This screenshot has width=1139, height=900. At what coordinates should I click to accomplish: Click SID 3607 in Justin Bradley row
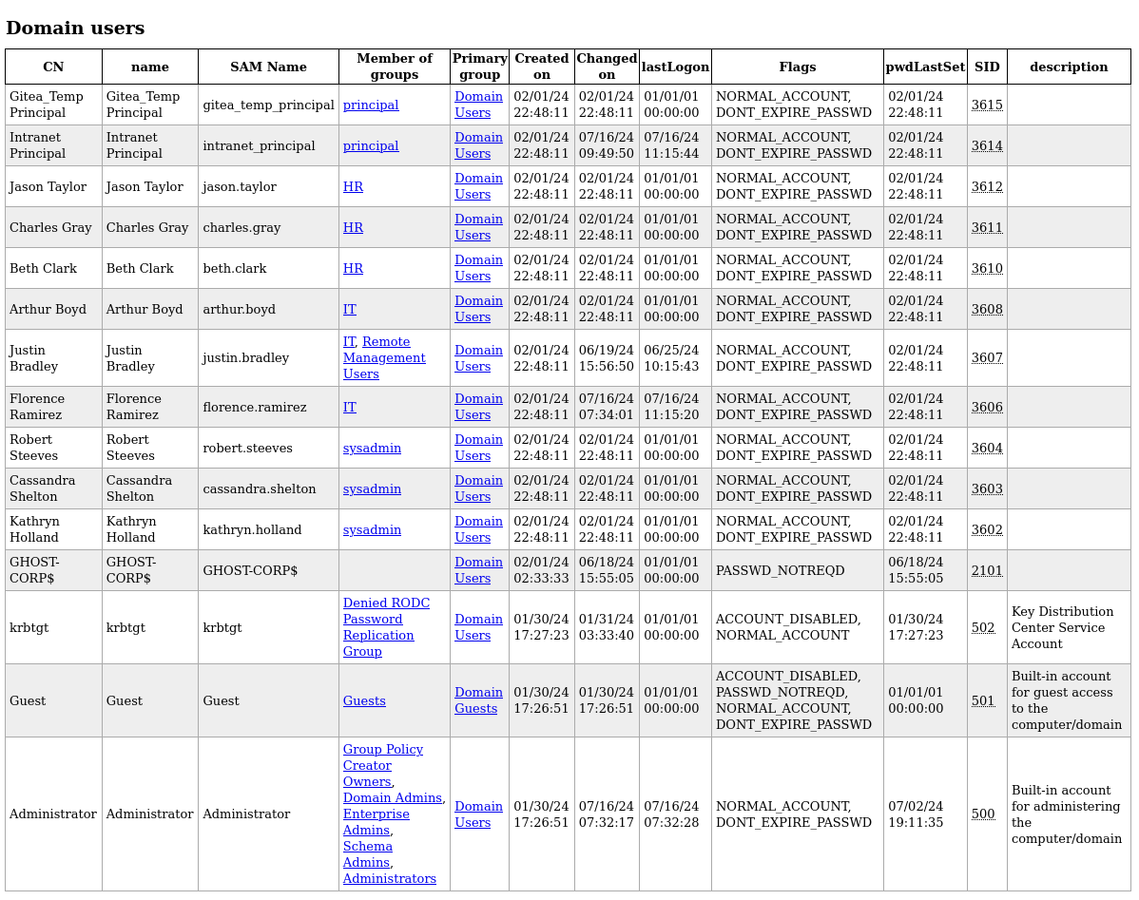987,357
